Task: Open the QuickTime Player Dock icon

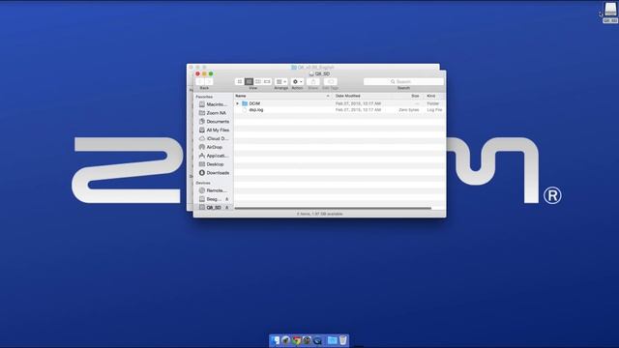Action: 317,340
